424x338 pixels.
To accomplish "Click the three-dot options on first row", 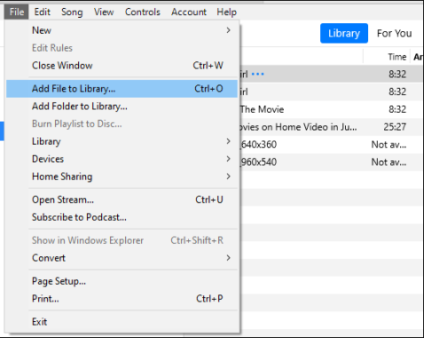I will [257, 74].
